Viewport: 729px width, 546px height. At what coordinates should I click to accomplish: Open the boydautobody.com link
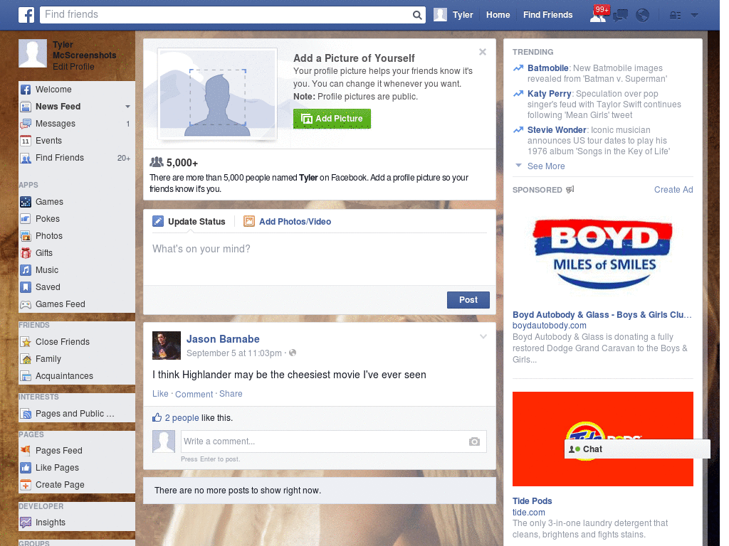550,326
